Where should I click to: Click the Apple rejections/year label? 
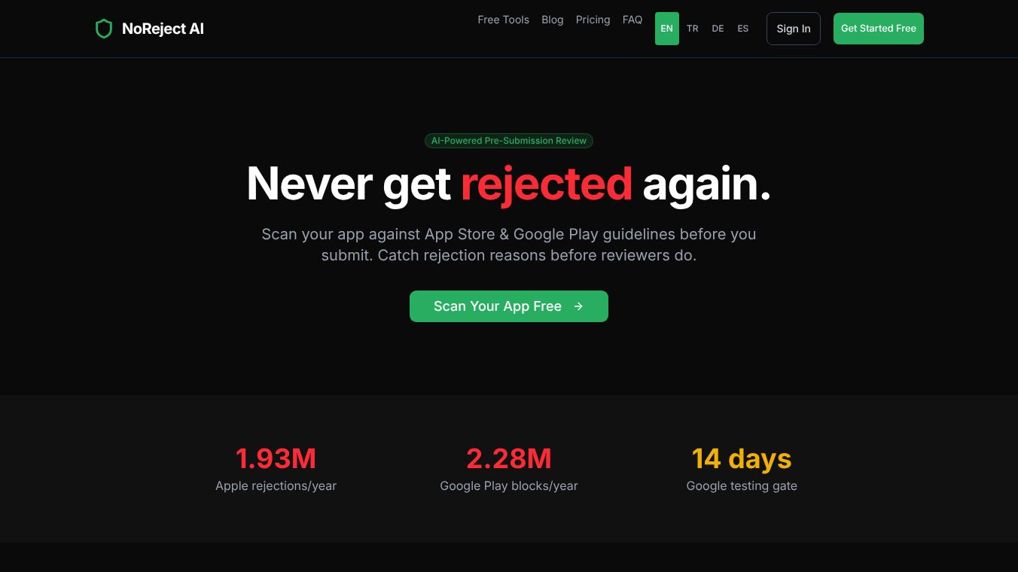[276, 485]
